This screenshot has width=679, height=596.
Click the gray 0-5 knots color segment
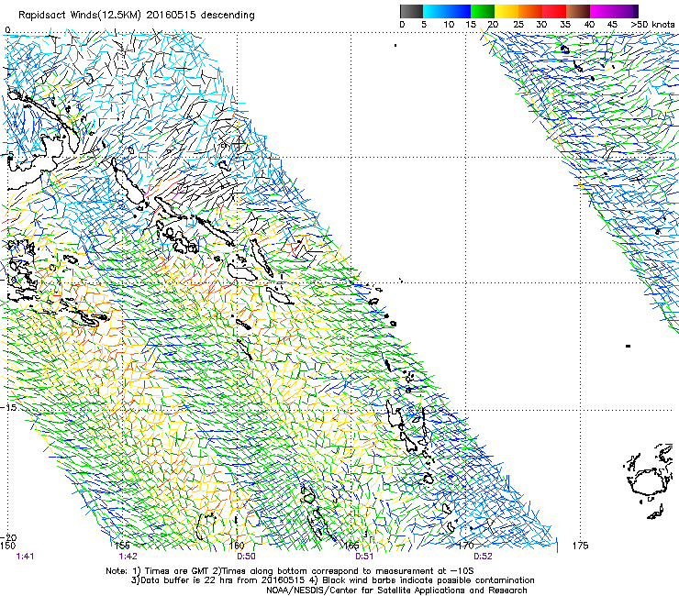[412, 11]
